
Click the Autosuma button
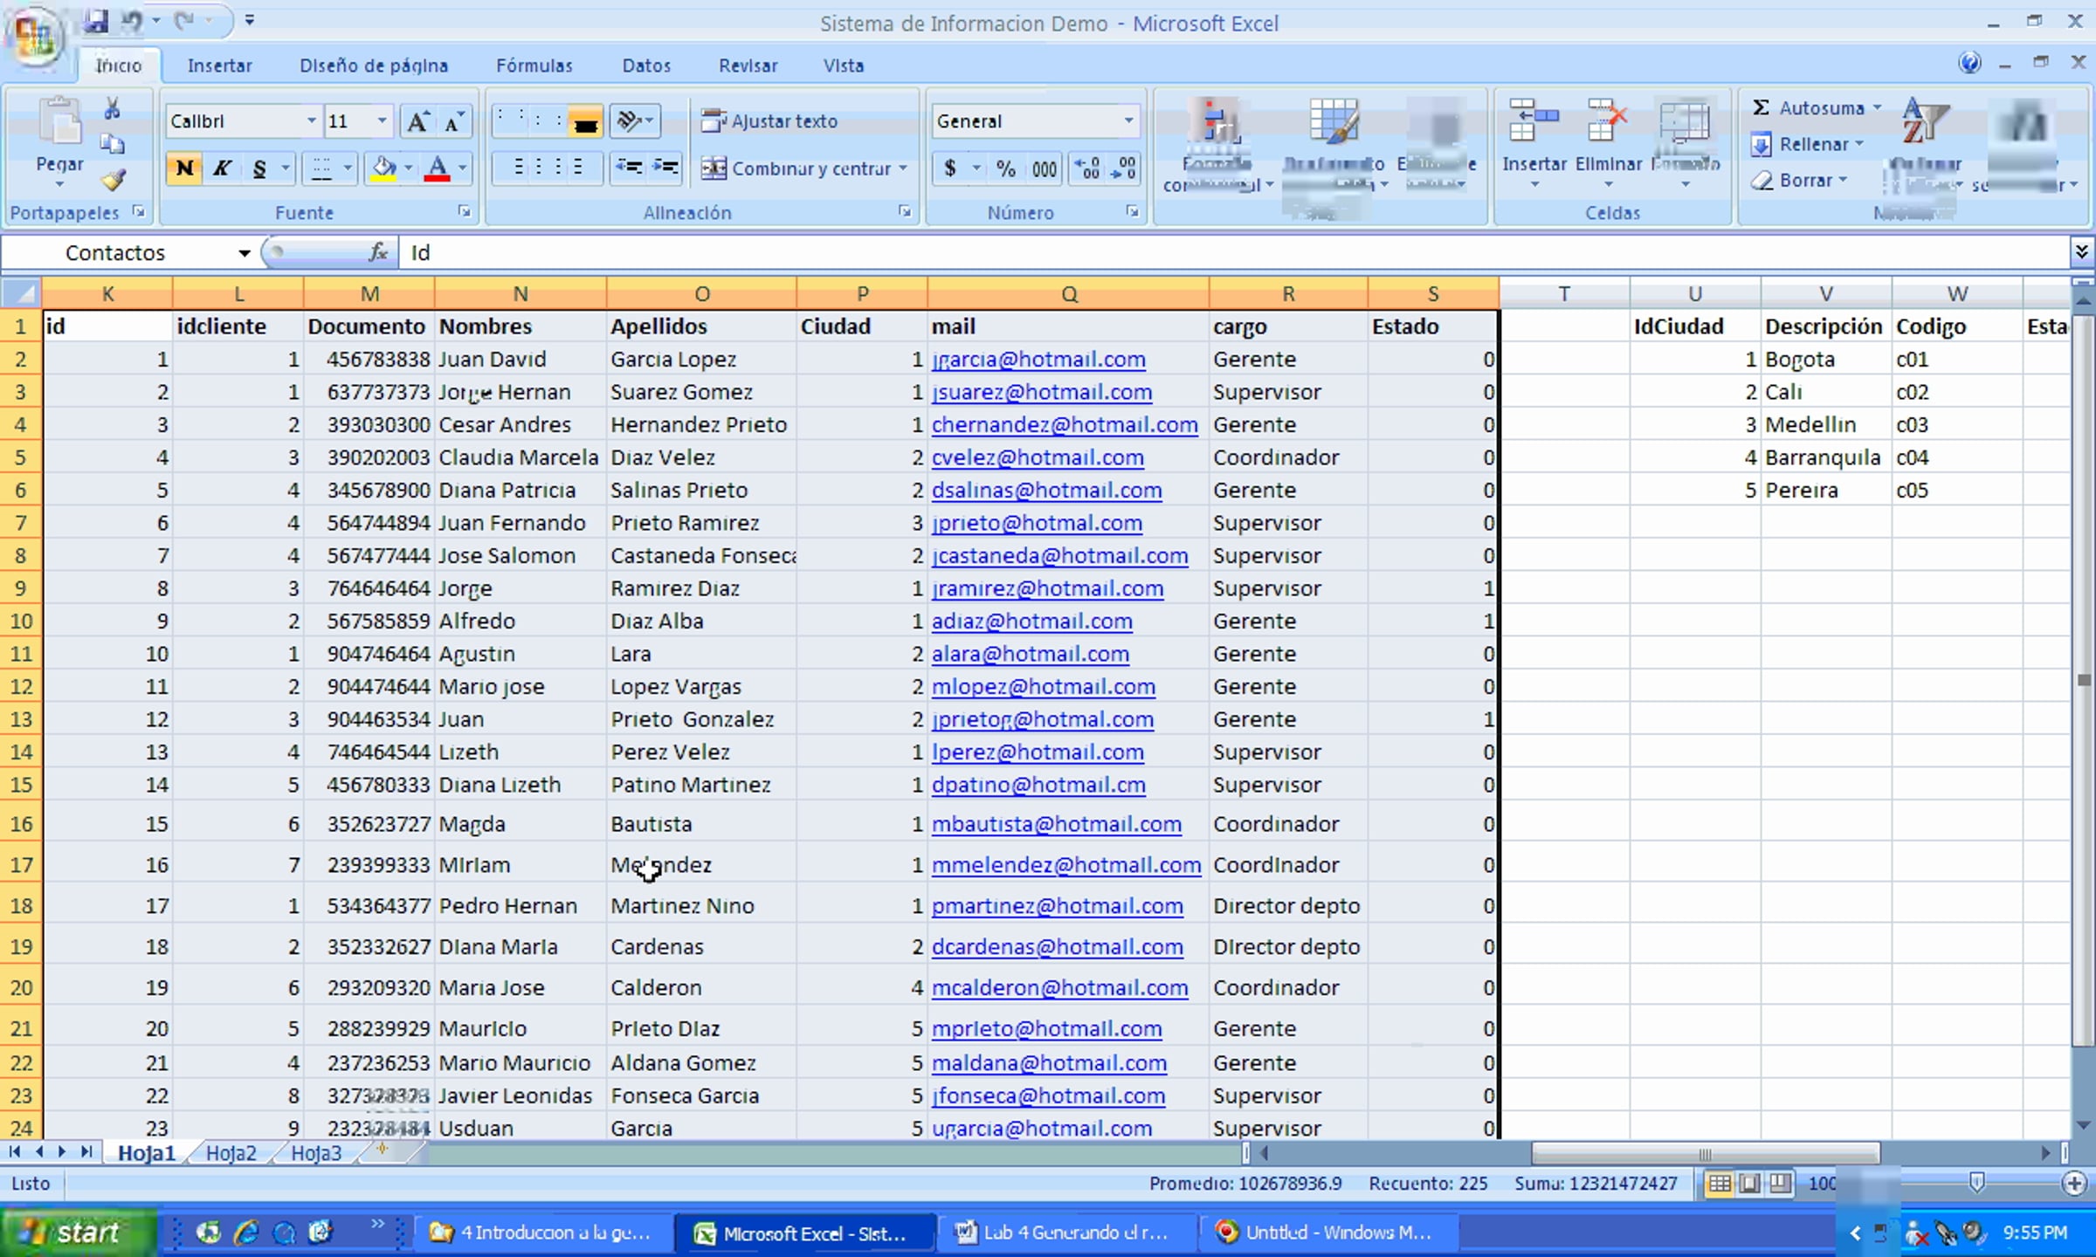(x=1808, y=108)
